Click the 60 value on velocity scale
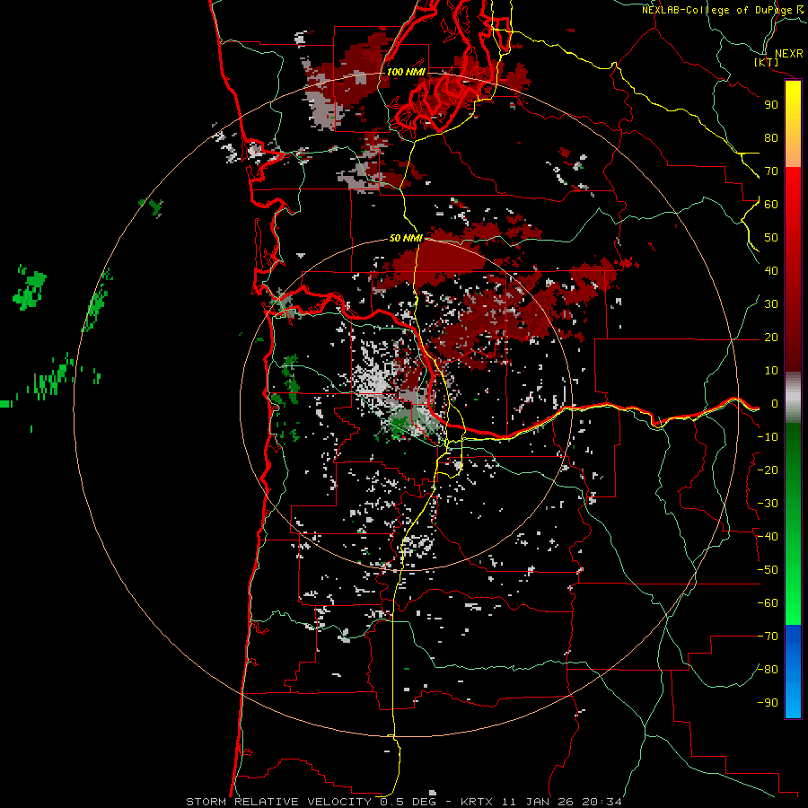Screen dimensions: 808x808 point(771,205)
